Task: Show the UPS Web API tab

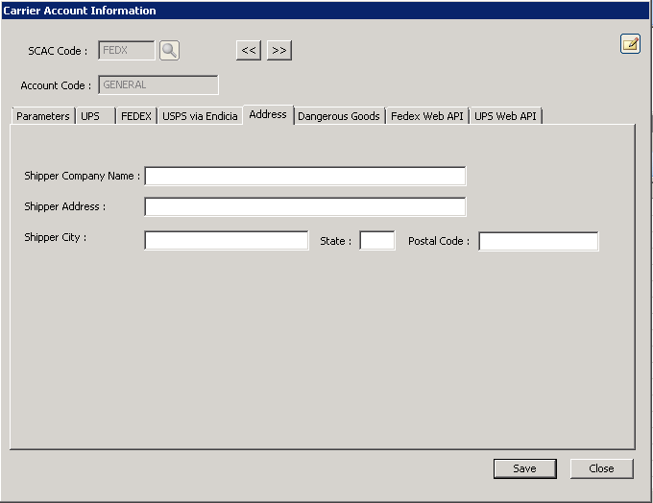Action: 506,116
